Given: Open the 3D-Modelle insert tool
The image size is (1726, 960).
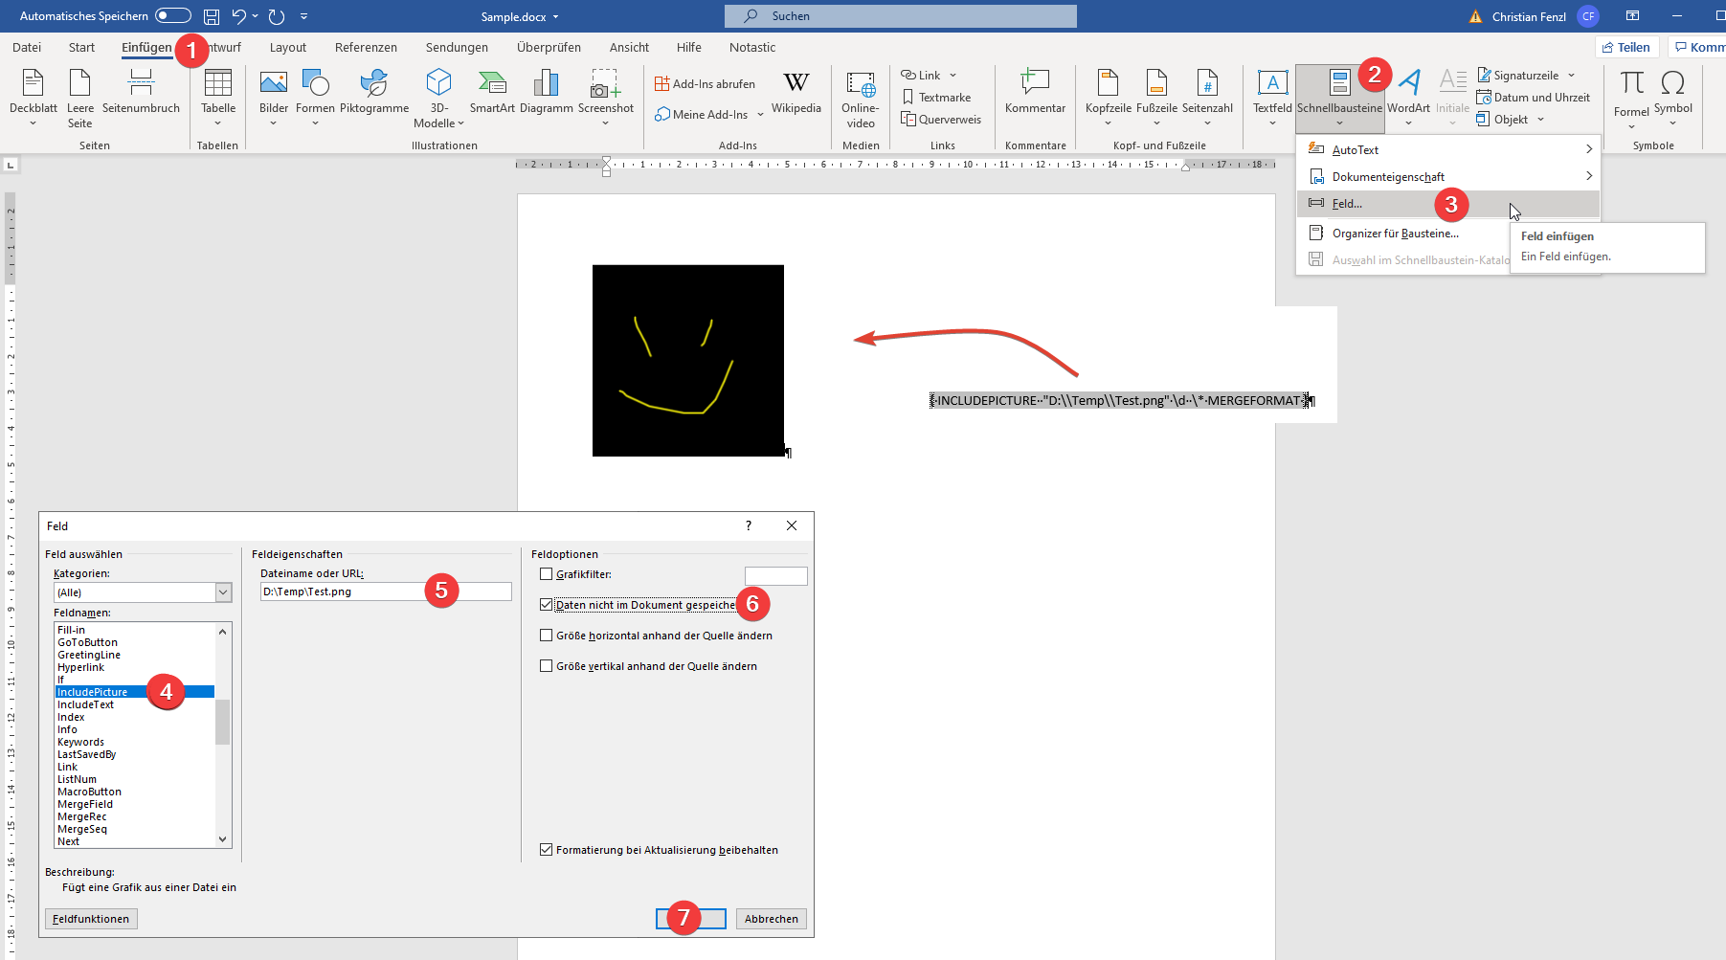Looking at the screenshot, I should [438, 98].
